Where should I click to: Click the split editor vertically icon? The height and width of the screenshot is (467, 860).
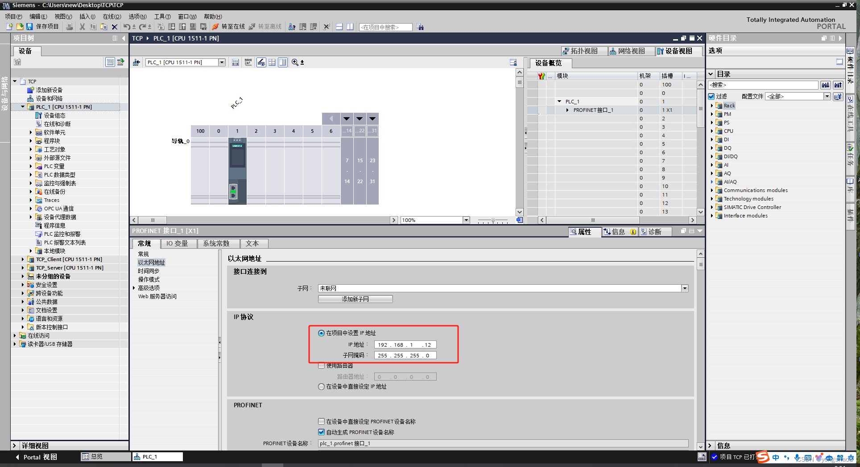[x=350, y=27]
